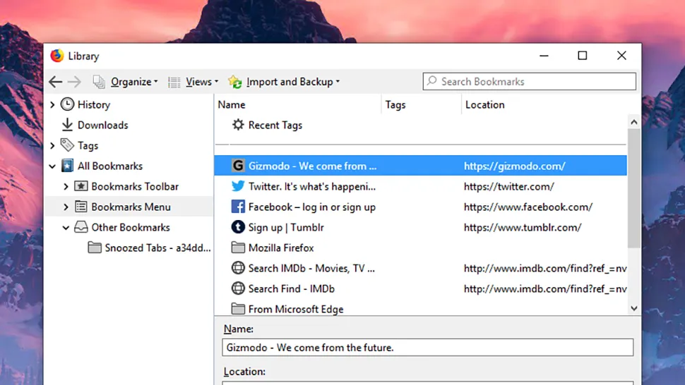This screenshot has width=685, height=385.
Task: Expand the Tags tree node
Action: 52,146
